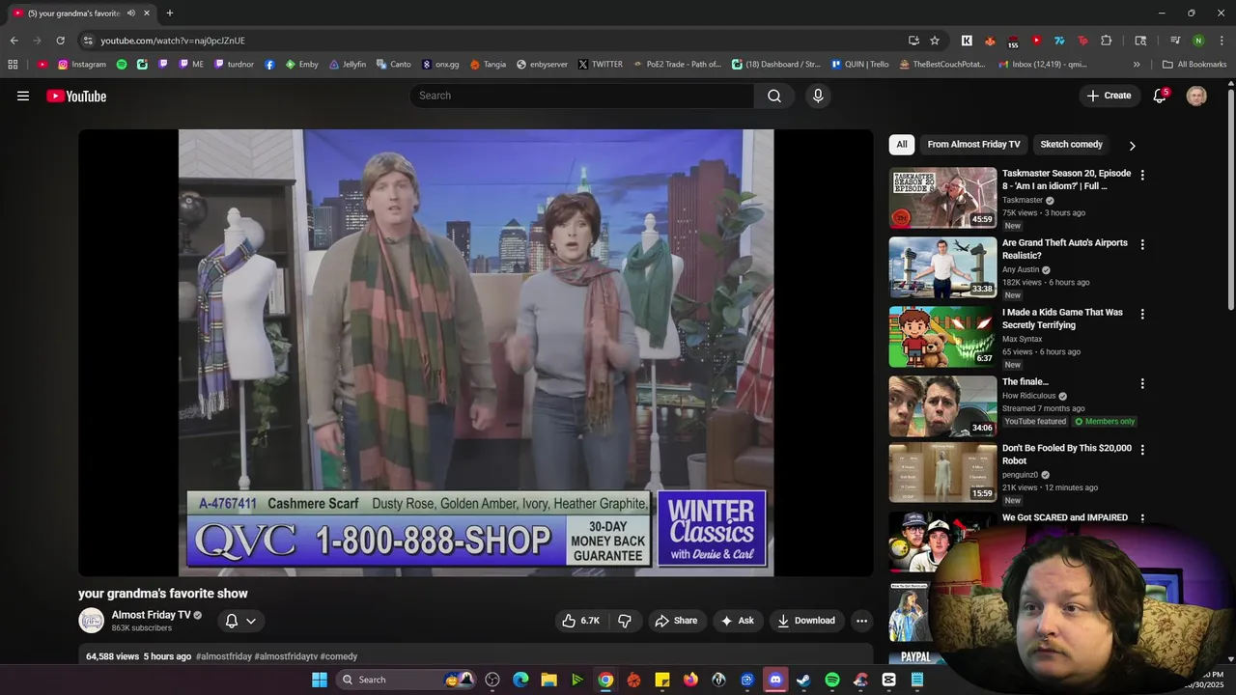Viewport: 1236px width, 695px height.
Task: Open options for The finale video
Action: 1142,384
